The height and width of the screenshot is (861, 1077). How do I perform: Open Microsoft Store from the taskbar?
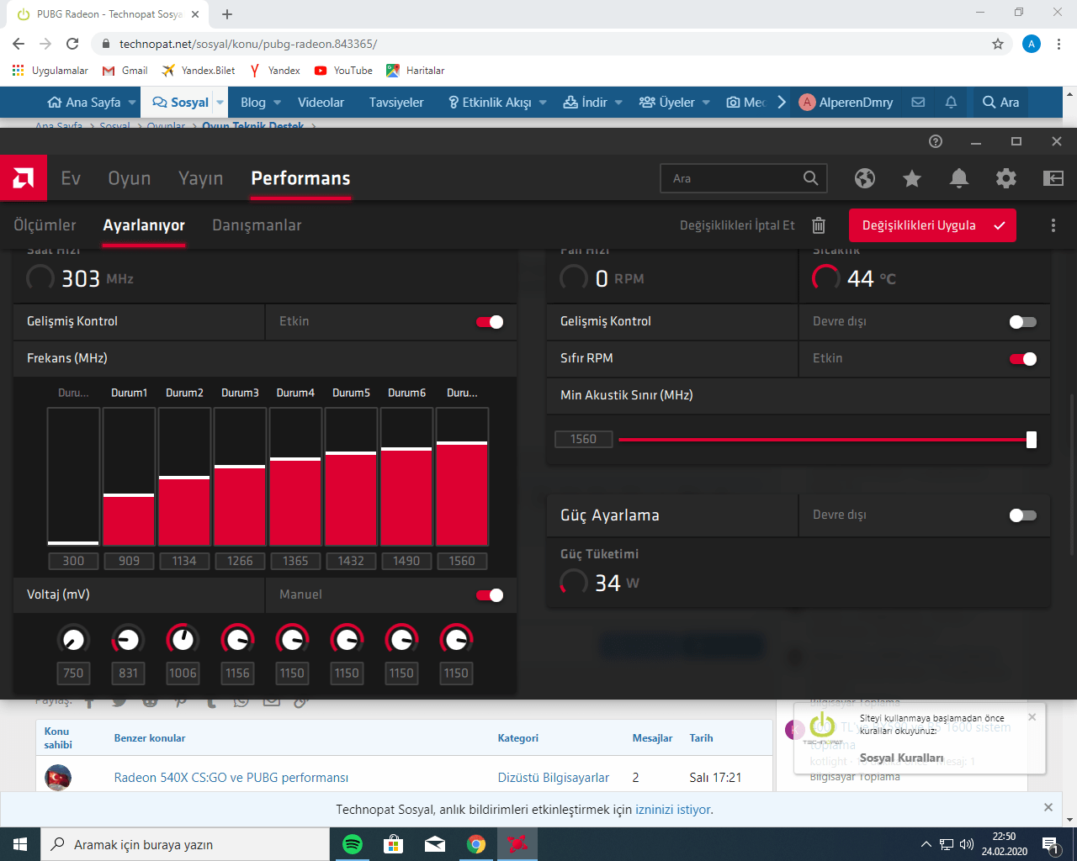coord(394,844)
